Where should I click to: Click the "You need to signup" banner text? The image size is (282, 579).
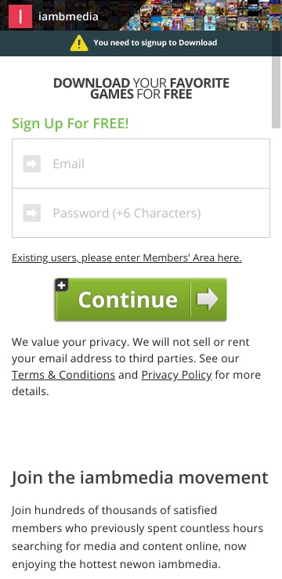(x=155, y=42)
